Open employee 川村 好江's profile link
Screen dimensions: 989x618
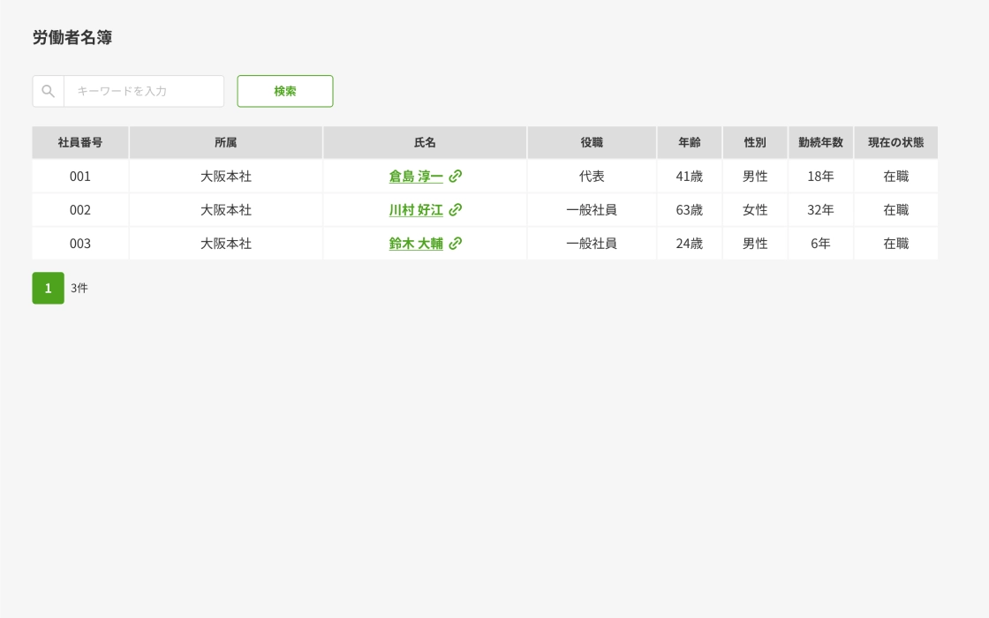pos(416,209)
